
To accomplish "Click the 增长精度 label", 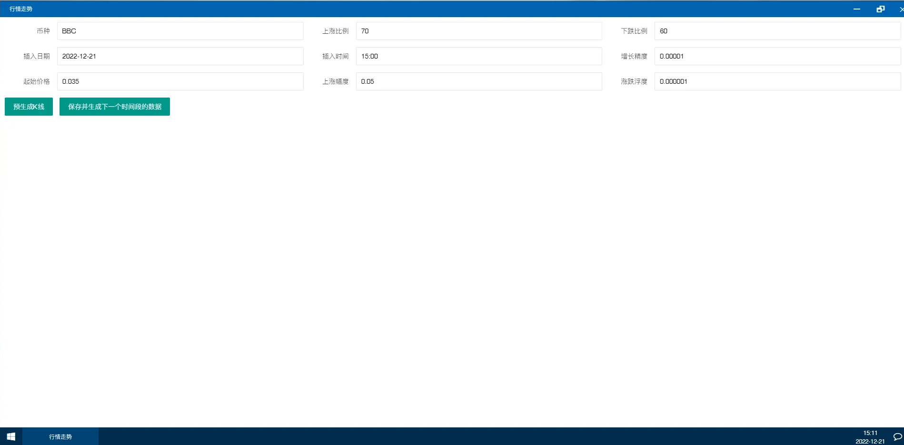I will [x=634, y=56].
